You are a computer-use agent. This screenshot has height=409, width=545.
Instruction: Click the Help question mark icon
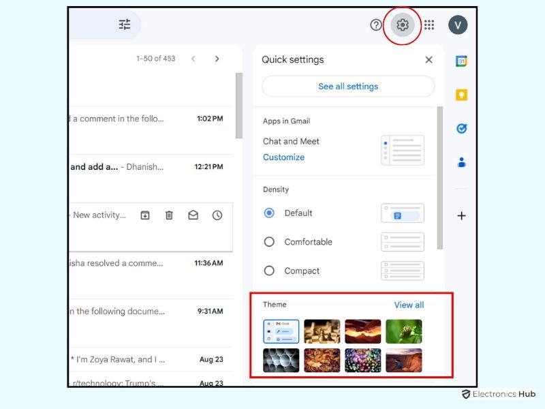click(376, 25)
